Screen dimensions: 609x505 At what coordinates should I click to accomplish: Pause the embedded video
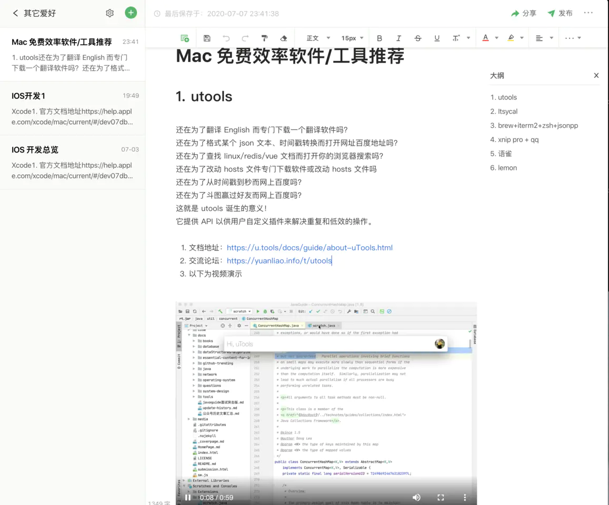[187, 497]
